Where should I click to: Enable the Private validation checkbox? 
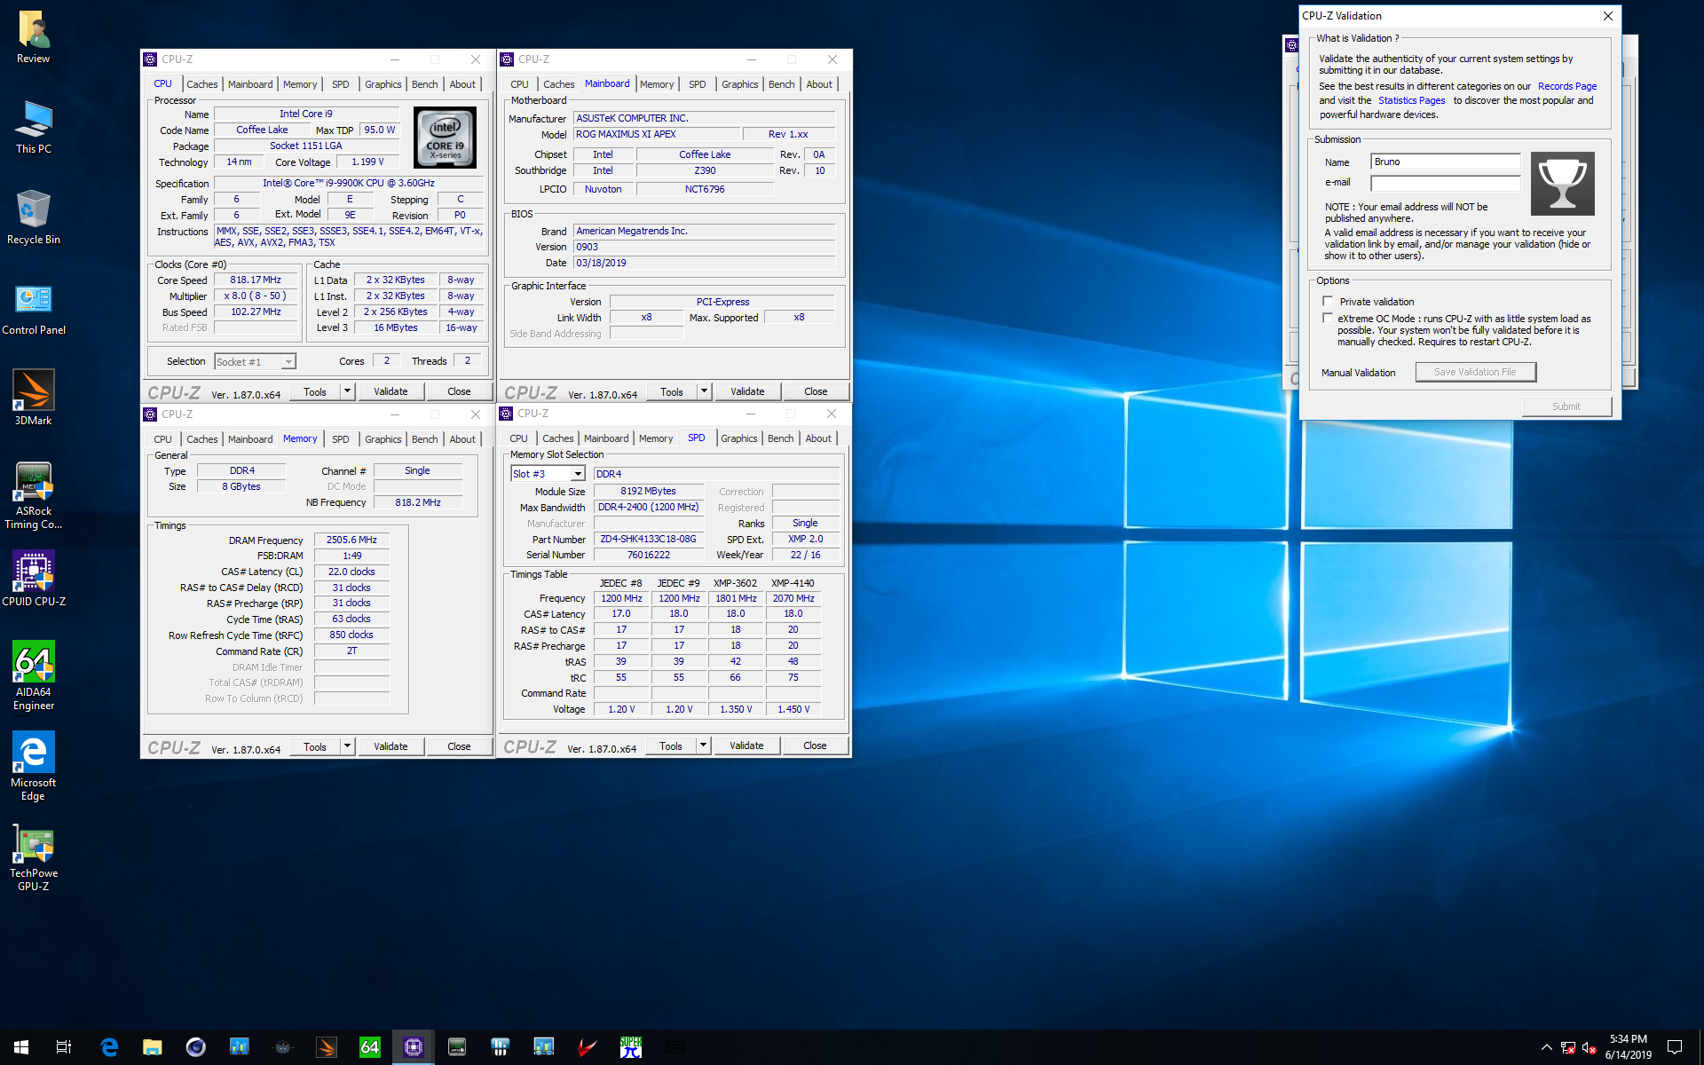point(1328,302)
